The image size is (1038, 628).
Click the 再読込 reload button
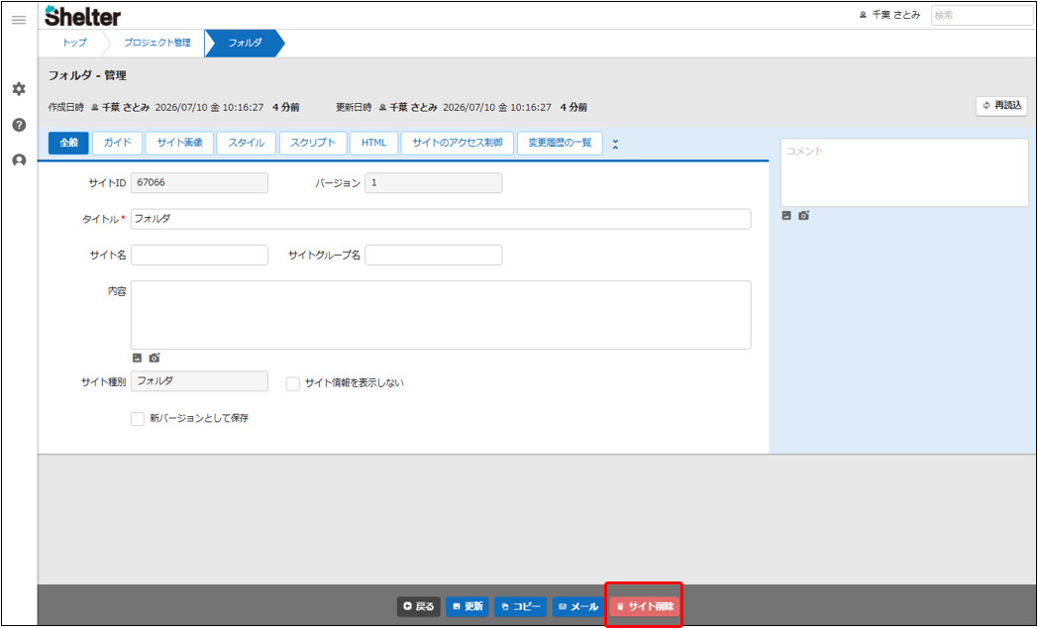click(1001, 106)
